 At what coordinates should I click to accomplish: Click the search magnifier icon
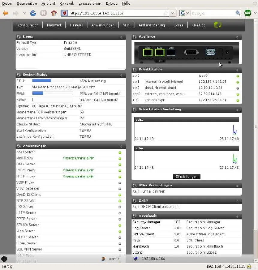[x=238, y=13]
